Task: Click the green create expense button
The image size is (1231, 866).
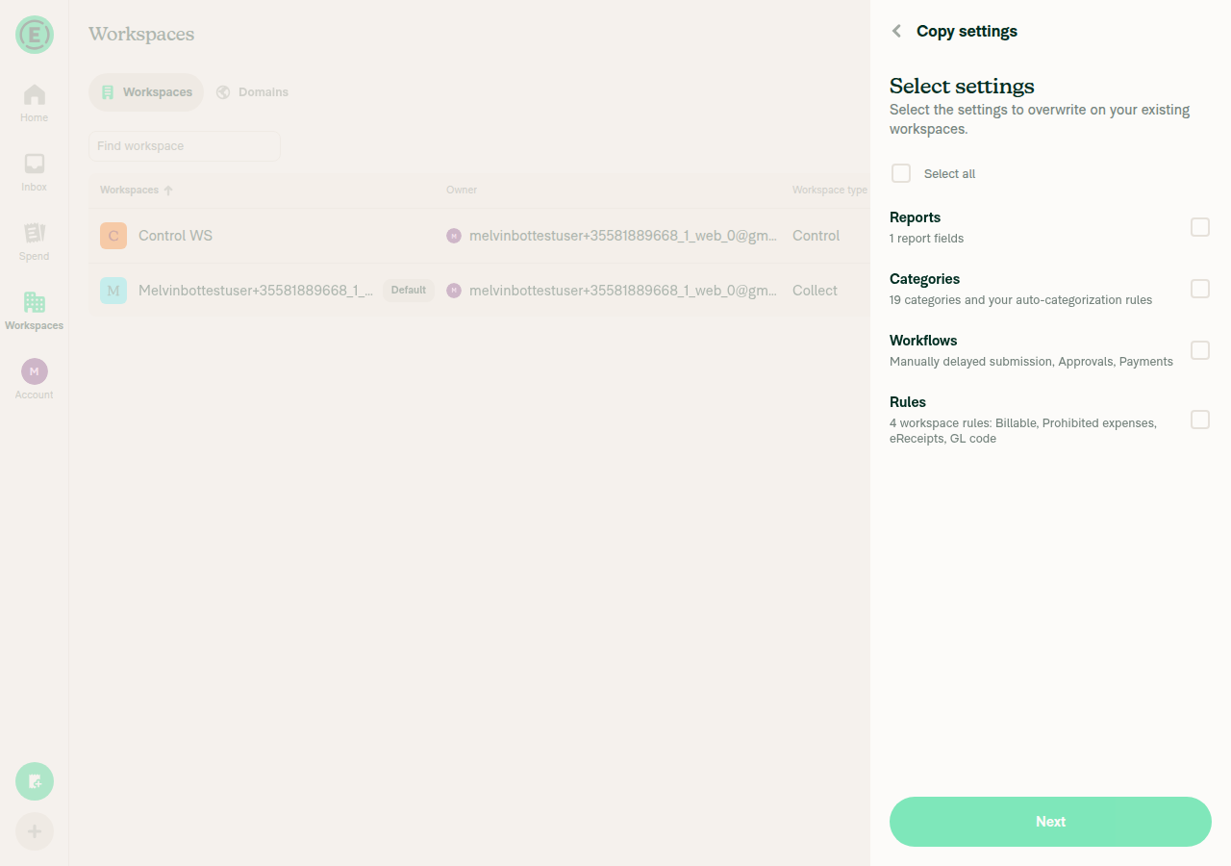Action: 35,781
